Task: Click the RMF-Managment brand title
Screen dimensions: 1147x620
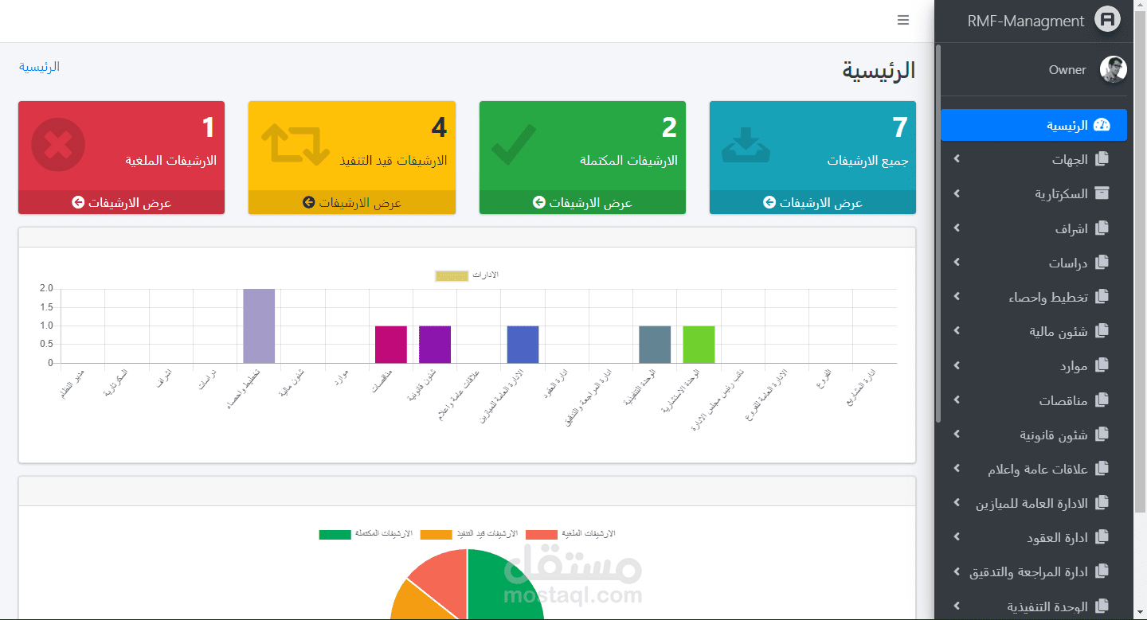Action: [1026, 21]
